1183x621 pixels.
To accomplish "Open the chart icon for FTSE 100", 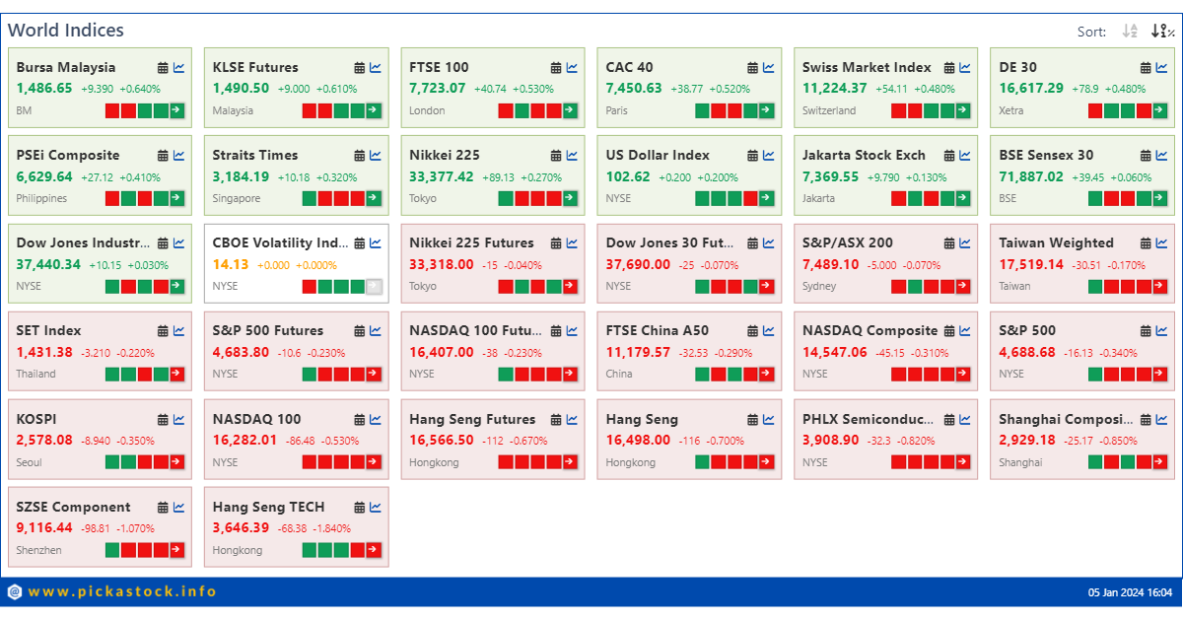I will [x=571, y=67].
